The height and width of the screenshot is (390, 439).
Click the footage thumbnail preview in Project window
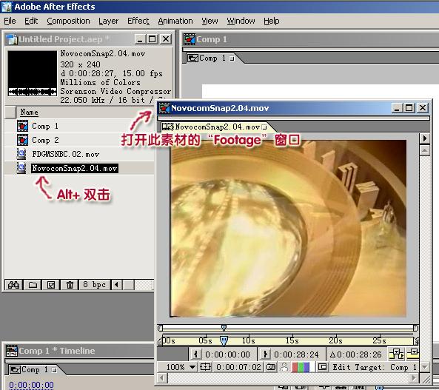pos(32,73)
